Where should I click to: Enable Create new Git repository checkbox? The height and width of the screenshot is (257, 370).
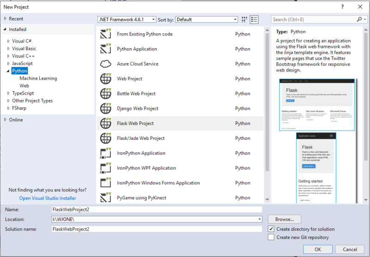(271, 237)
